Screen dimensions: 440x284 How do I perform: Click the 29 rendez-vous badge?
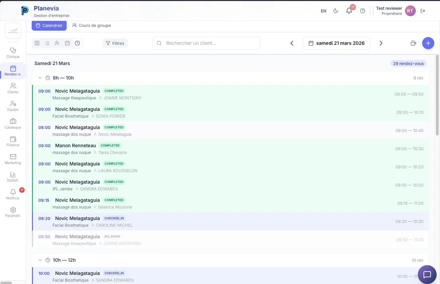pyautogui.click(x=408, y=63)
